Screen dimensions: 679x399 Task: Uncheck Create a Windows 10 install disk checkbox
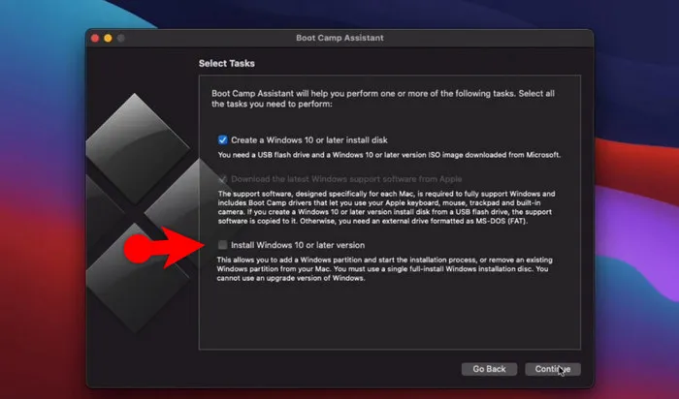[222, 139]
